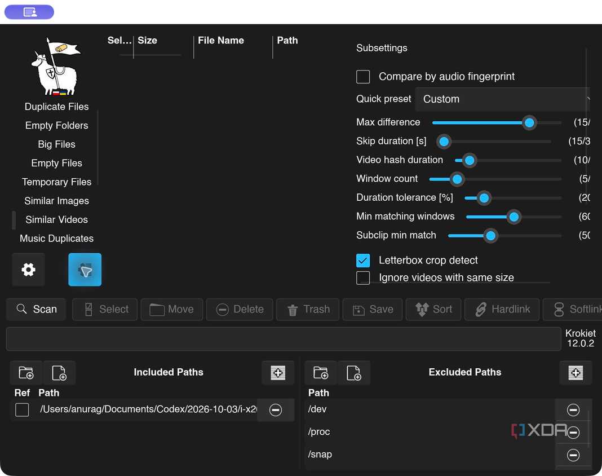Start a scan with the Scan button

click(x=36, y=309)
